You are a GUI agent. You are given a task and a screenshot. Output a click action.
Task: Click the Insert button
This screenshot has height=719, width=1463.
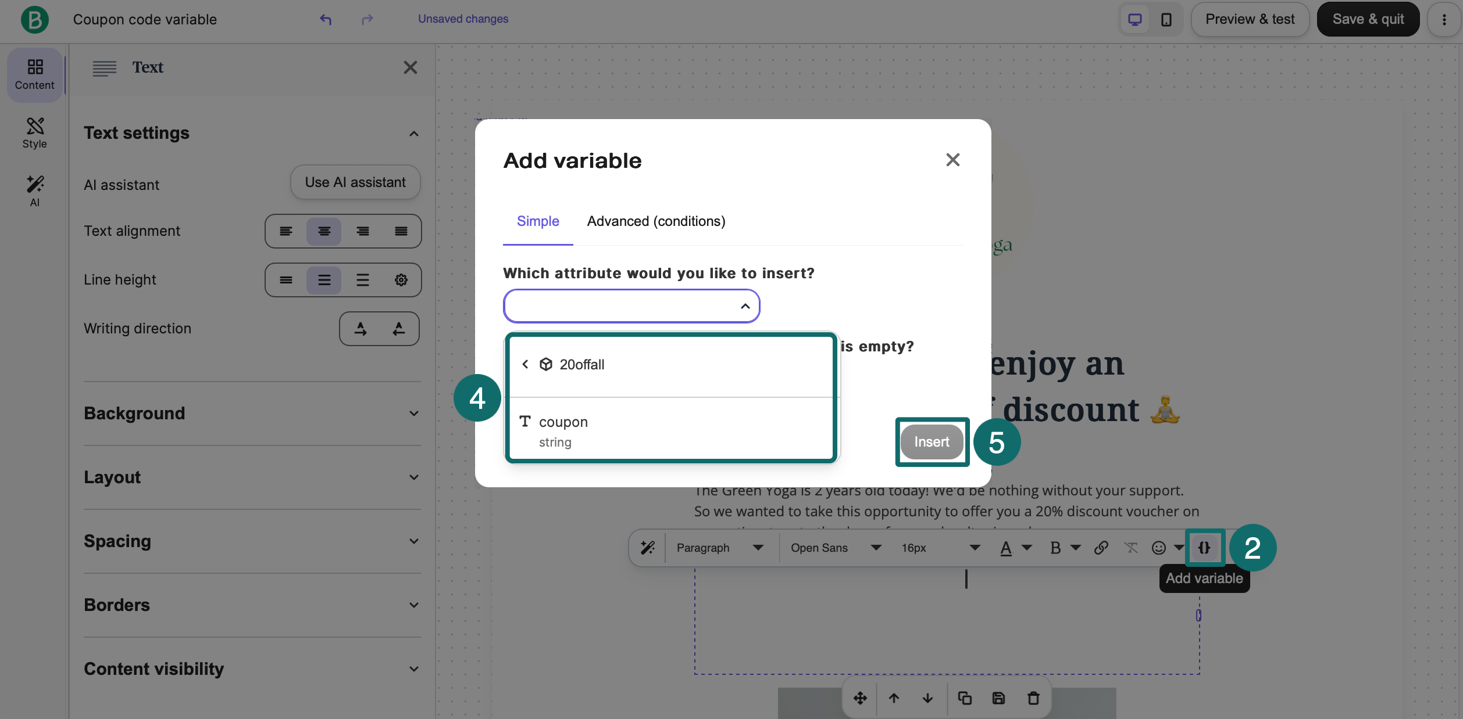pyautogui.click(x=932, y=442)
